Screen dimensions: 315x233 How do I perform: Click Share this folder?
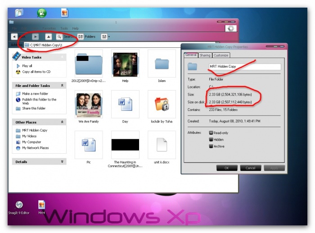coord(34,108)
